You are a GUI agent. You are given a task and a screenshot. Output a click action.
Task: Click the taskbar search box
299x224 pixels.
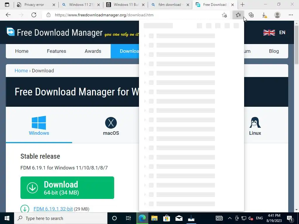click(61, 218)
